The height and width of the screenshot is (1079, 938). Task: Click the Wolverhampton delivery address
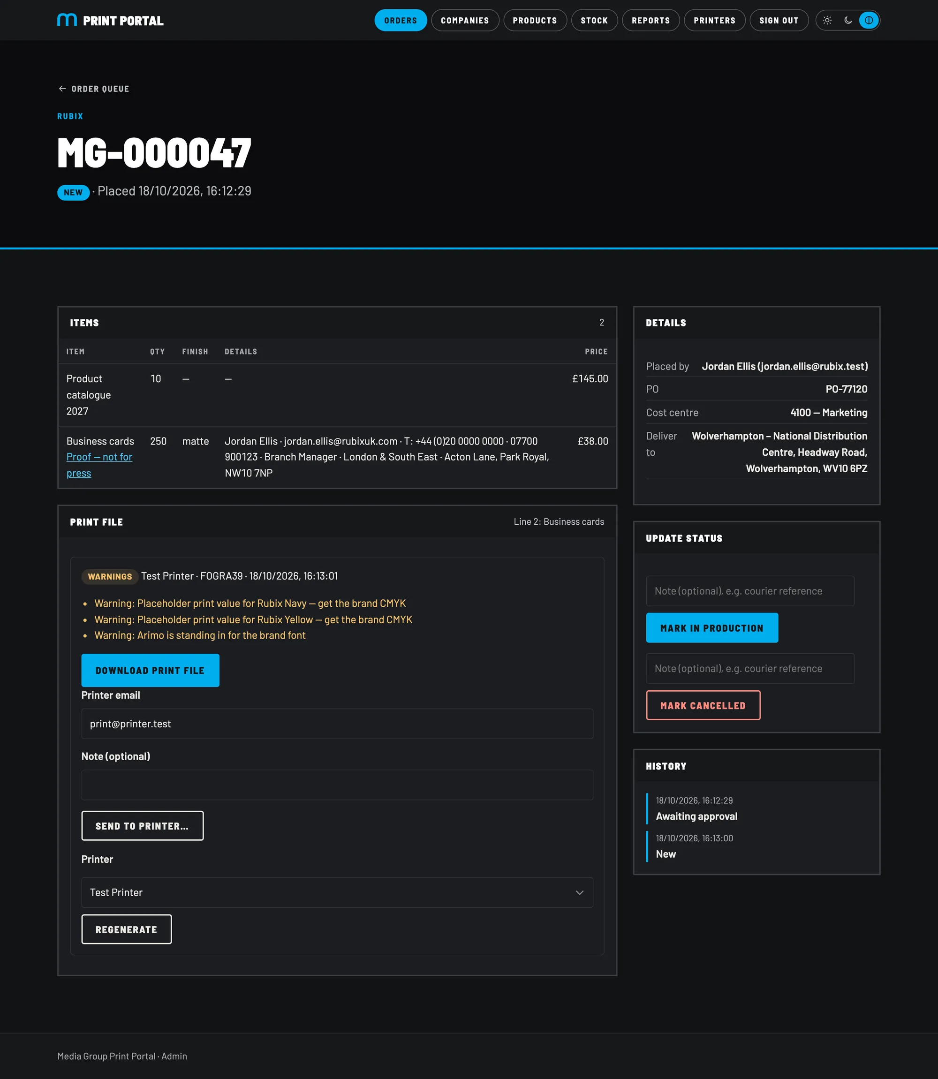click(x=779, y=452)
